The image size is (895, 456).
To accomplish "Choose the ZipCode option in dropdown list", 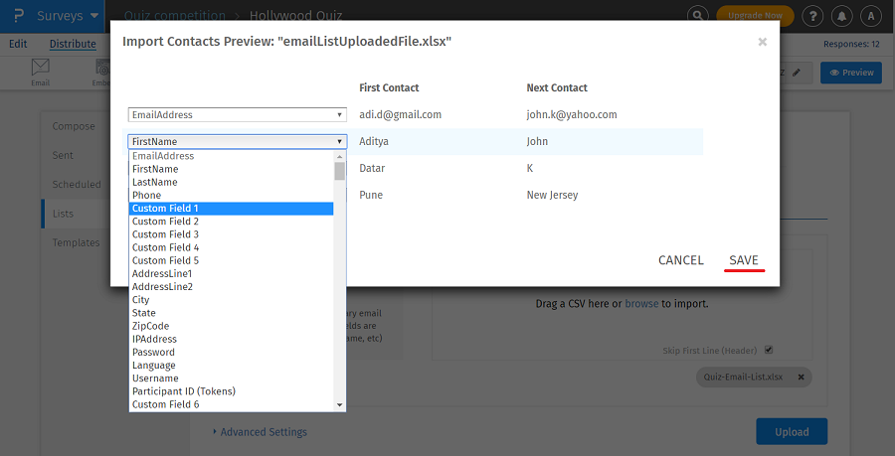I will [x=151, y=326].
